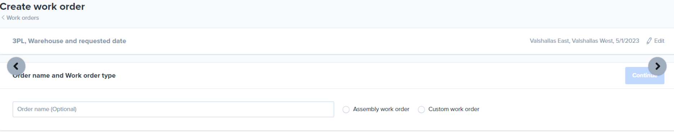Select the Custom work order radio button
674x132 pixels.
coord(421,110)
